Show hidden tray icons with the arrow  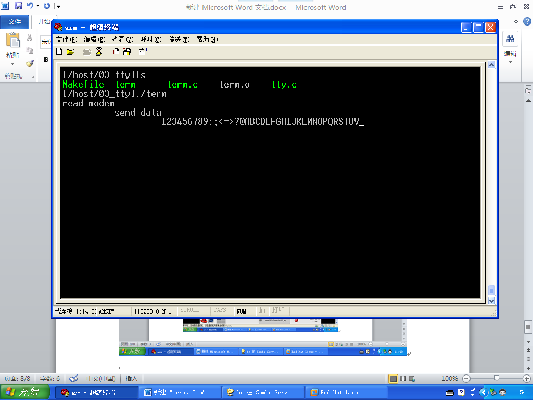484,392
